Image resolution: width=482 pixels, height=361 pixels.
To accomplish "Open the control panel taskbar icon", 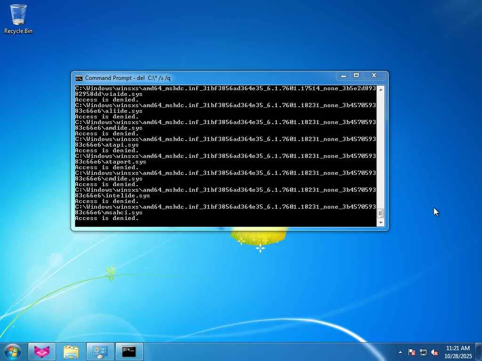I will pyautogui.click(x=100, y=352).
